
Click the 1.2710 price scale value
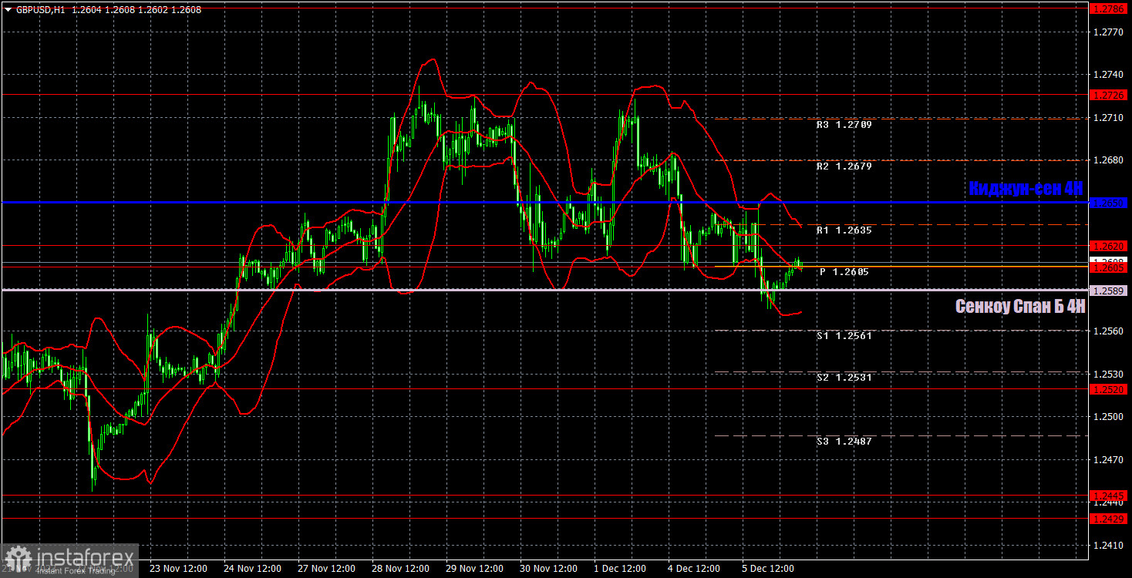click(x=1109, y=118)
